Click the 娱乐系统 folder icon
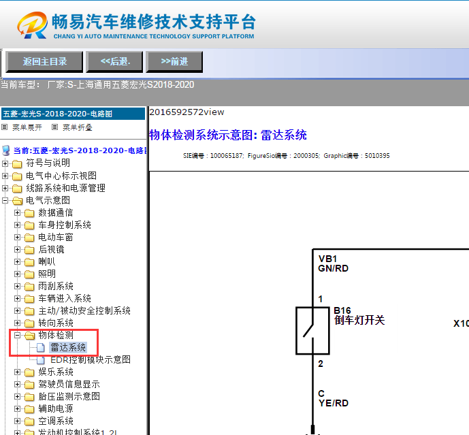The image size is (469, 435). pos(29,372)
